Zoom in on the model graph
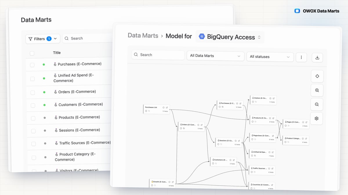The height and width of the screenshot is (195, 348). pyautogui.click(x=317, y=90)
